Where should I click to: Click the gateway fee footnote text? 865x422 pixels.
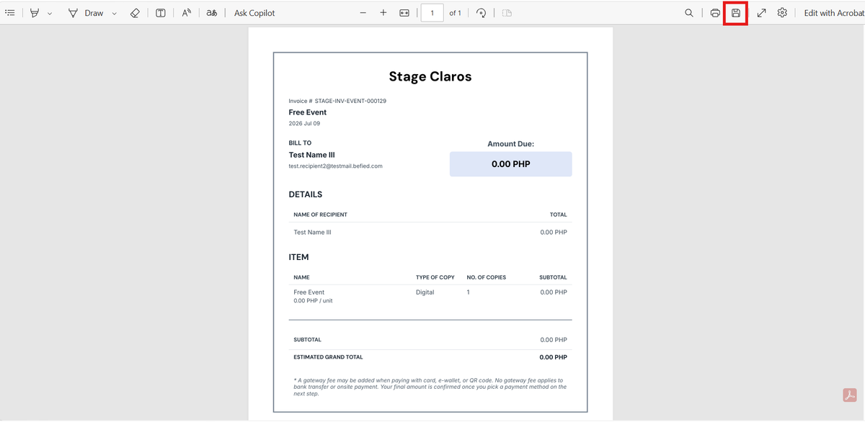pos(430,387)
